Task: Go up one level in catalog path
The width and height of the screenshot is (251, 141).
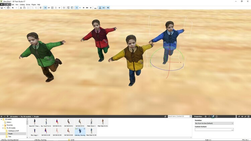Action: pos(8,117)
